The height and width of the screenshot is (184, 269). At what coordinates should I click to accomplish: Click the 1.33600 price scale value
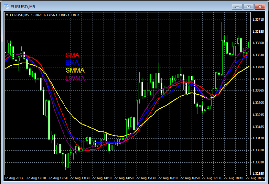coord(258,43)
